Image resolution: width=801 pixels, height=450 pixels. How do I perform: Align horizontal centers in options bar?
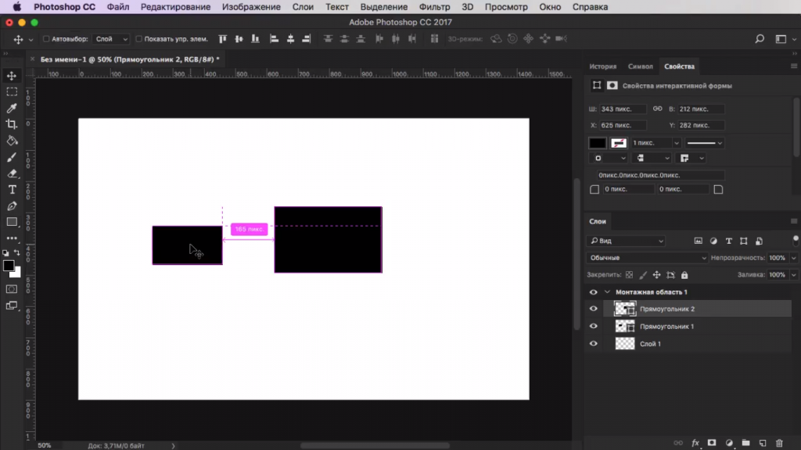tap(290, 39)
